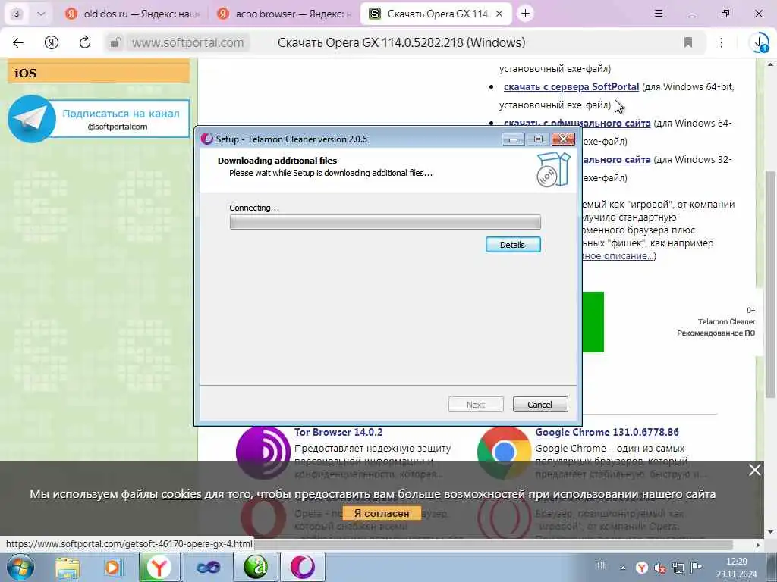Open the three-dot browser options menu

click(722, 42)
